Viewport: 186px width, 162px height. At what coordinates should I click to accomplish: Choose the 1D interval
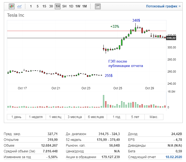click(x=71, y=6)
